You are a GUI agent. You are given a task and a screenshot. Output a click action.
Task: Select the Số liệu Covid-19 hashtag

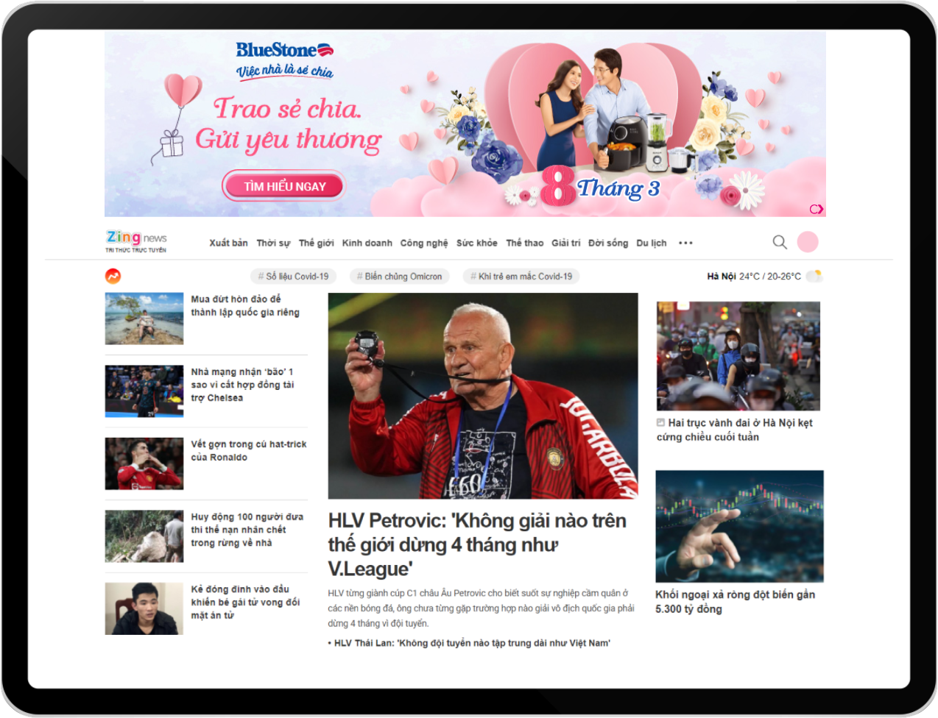(293, 277)
